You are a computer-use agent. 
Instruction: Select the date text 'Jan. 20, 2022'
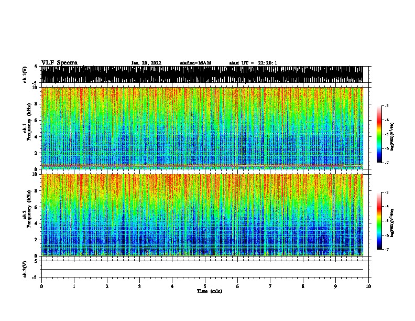point(146,63)
